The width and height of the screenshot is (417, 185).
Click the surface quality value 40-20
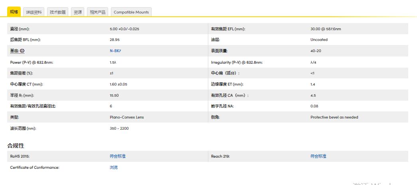click(316, 51)
